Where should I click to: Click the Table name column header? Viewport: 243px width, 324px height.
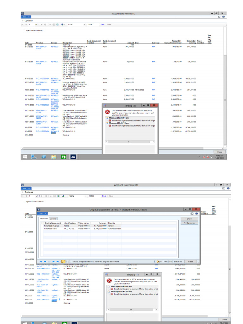click(84, 223)
